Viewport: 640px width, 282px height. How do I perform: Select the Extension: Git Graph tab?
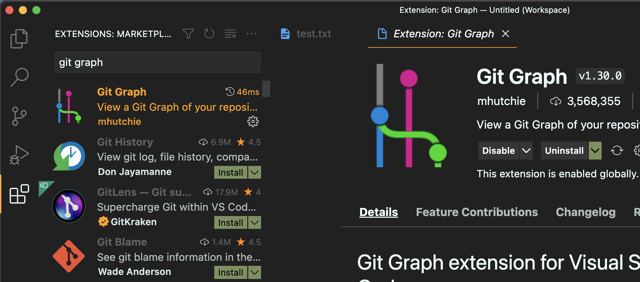point(442,34)
